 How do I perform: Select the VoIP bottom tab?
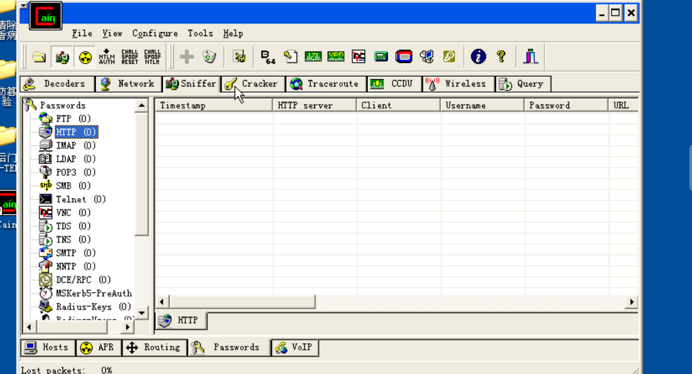[x=295, y=348]
